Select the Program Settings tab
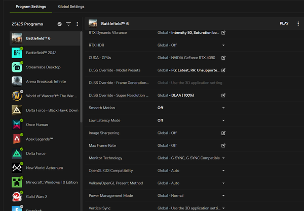The width and height of the screenshot is (304, 211). (30, 7)
